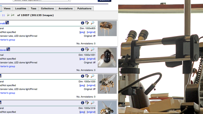The image size is (203, 114).
Task: Click magnifier icon for 1000x1030 image
Action: [92, 76]
